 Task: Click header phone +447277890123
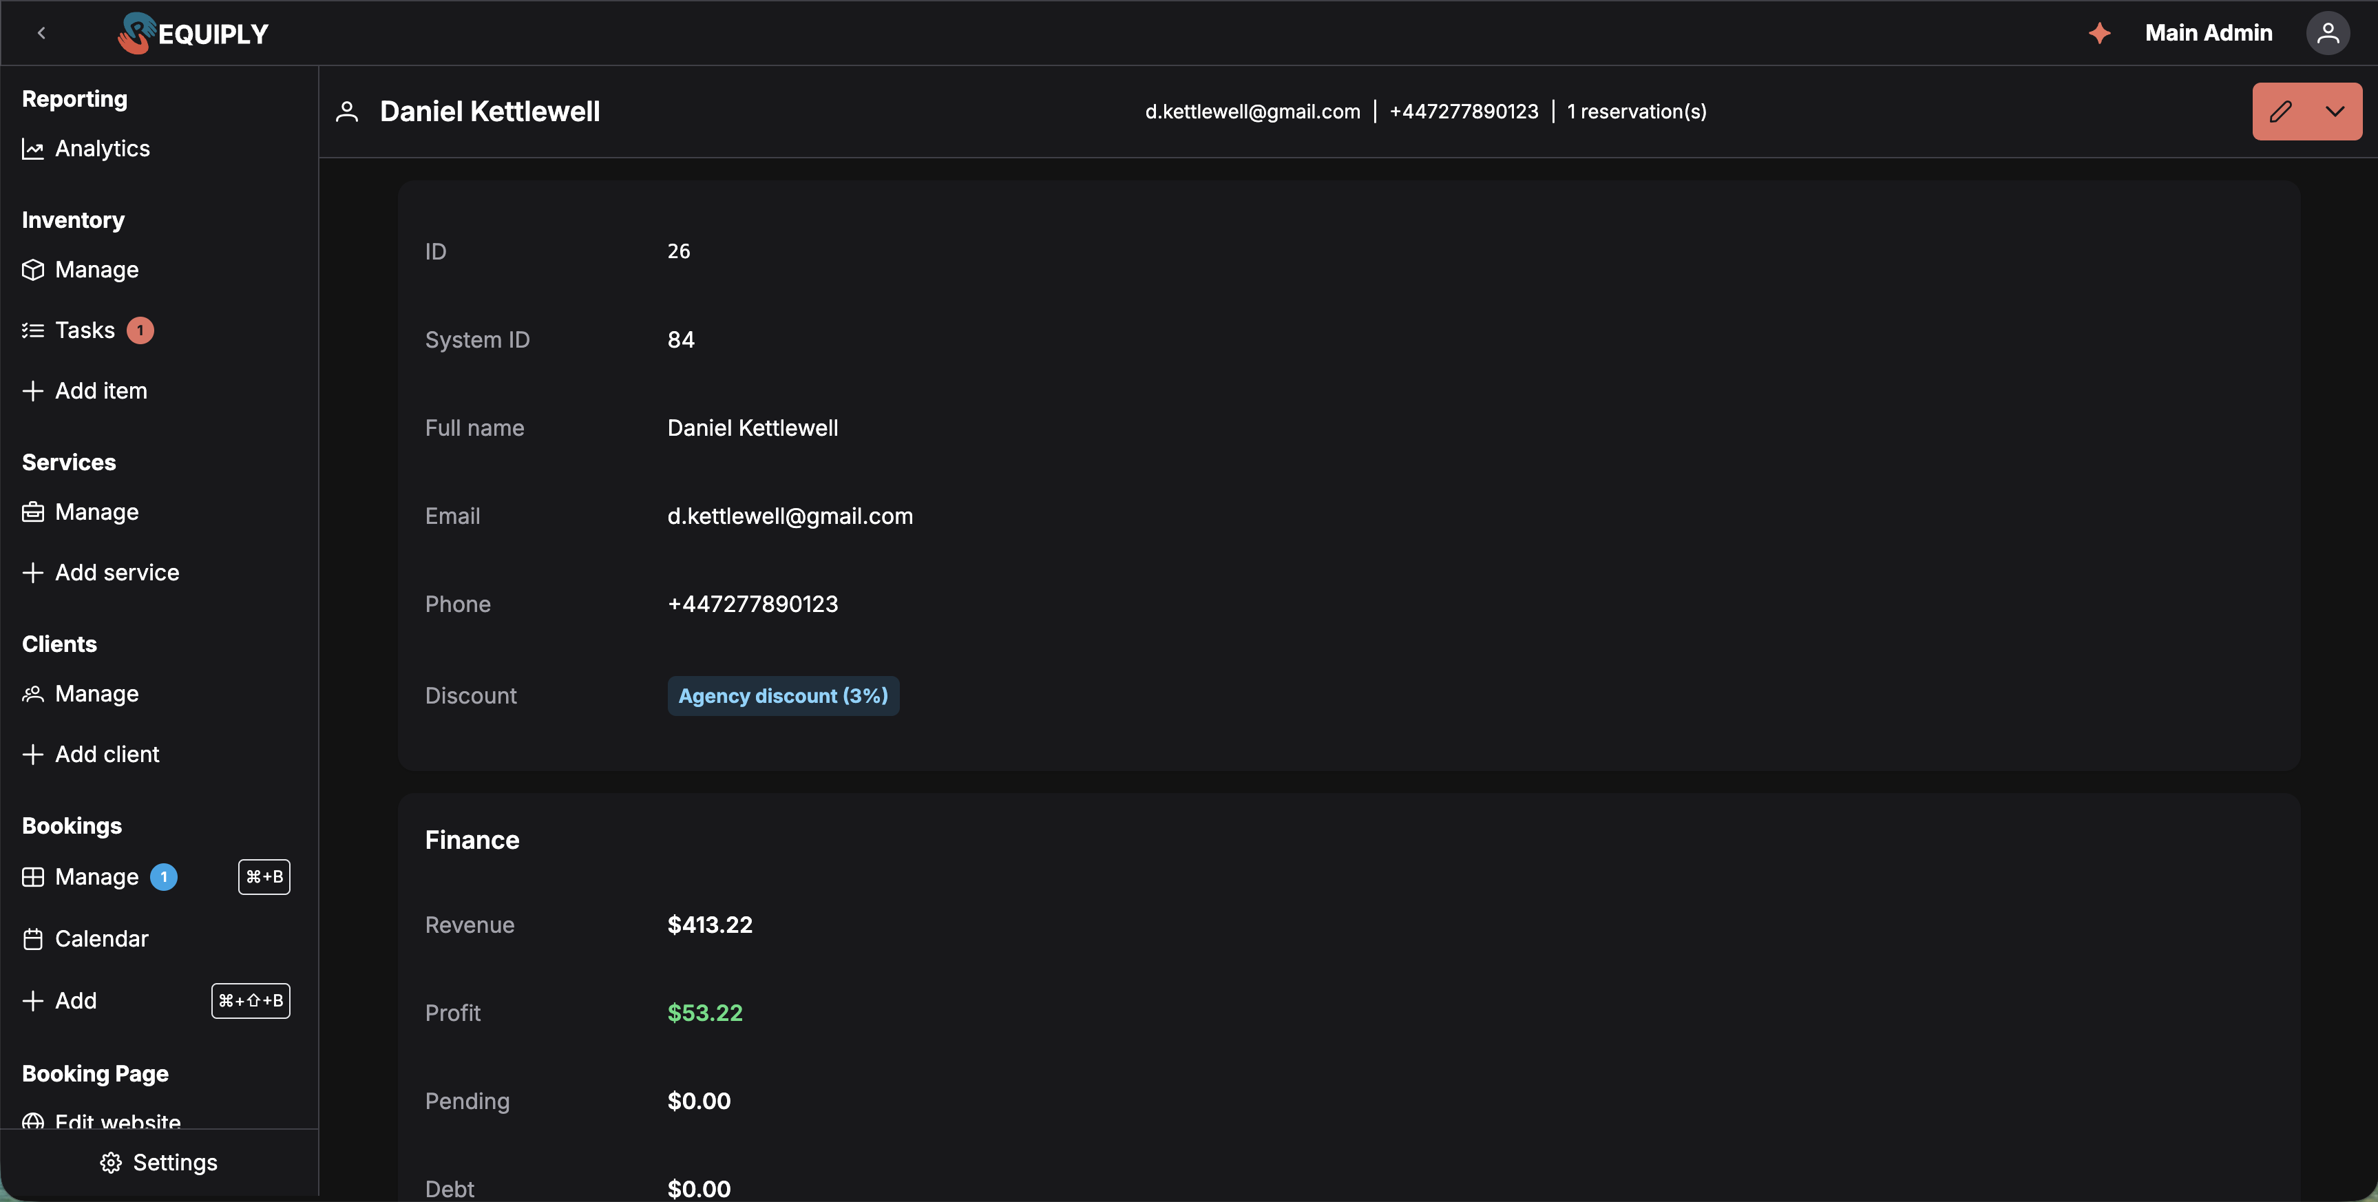(1464, 112)
